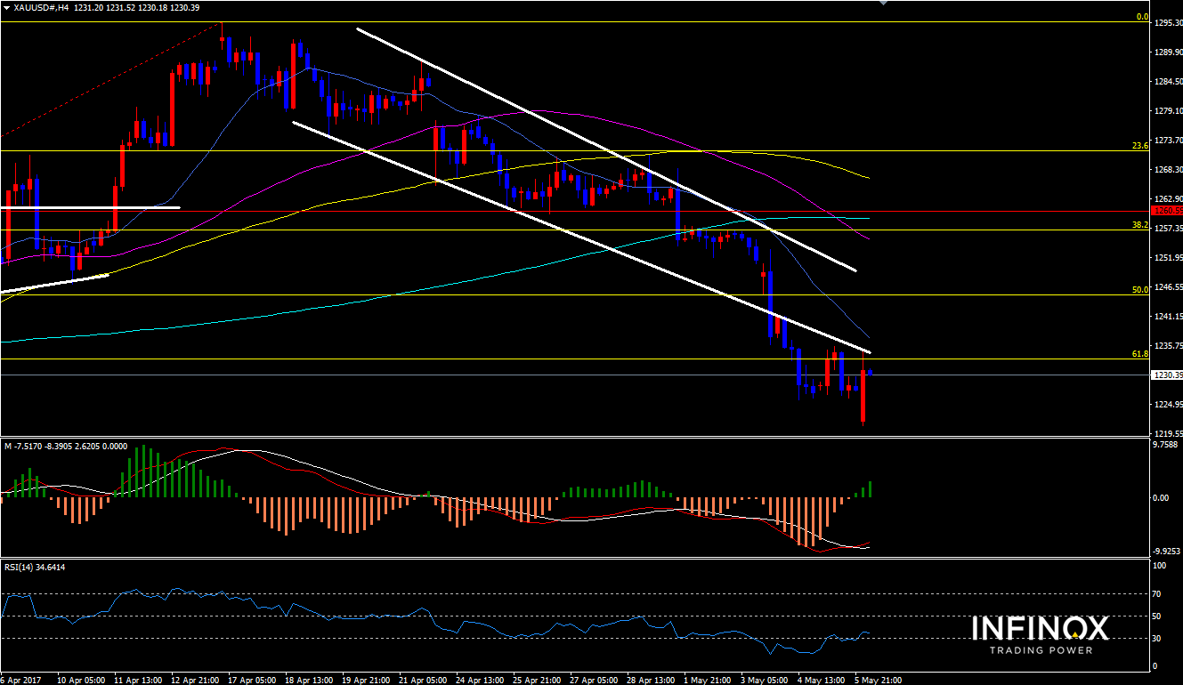The image size is (1183, 685).
Task: Click price scale value 1241.15
Action: pos(1168,316)
